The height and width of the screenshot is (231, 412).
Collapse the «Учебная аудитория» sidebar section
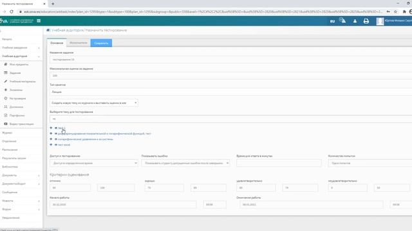coord(21,56)
